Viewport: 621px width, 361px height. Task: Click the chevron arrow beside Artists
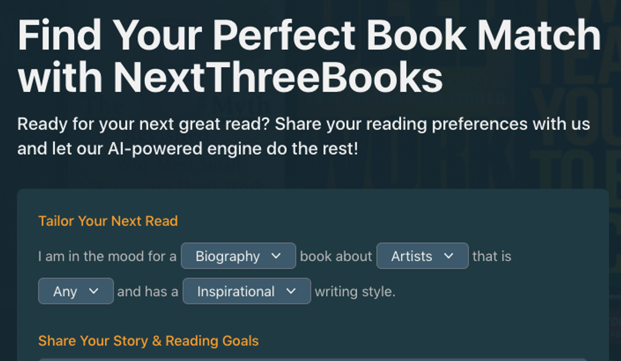(449, 256)
